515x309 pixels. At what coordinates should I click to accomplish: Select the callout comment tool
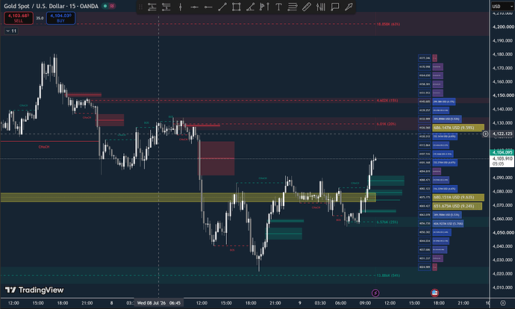(x=334, y=7)
